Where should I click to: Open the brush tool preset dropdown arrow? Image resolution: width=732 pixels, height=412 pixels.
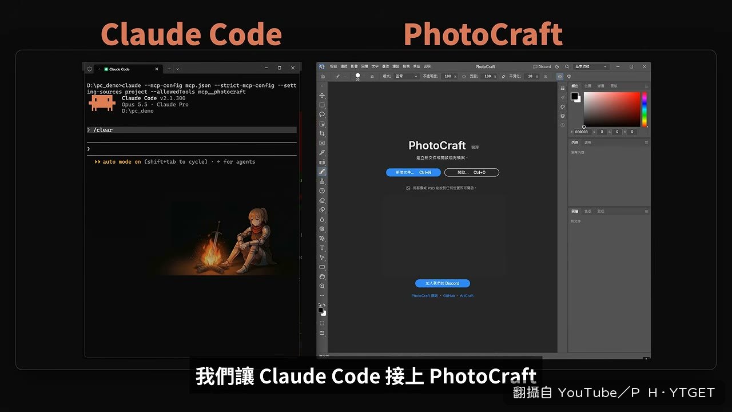click(x=345, y=76)
